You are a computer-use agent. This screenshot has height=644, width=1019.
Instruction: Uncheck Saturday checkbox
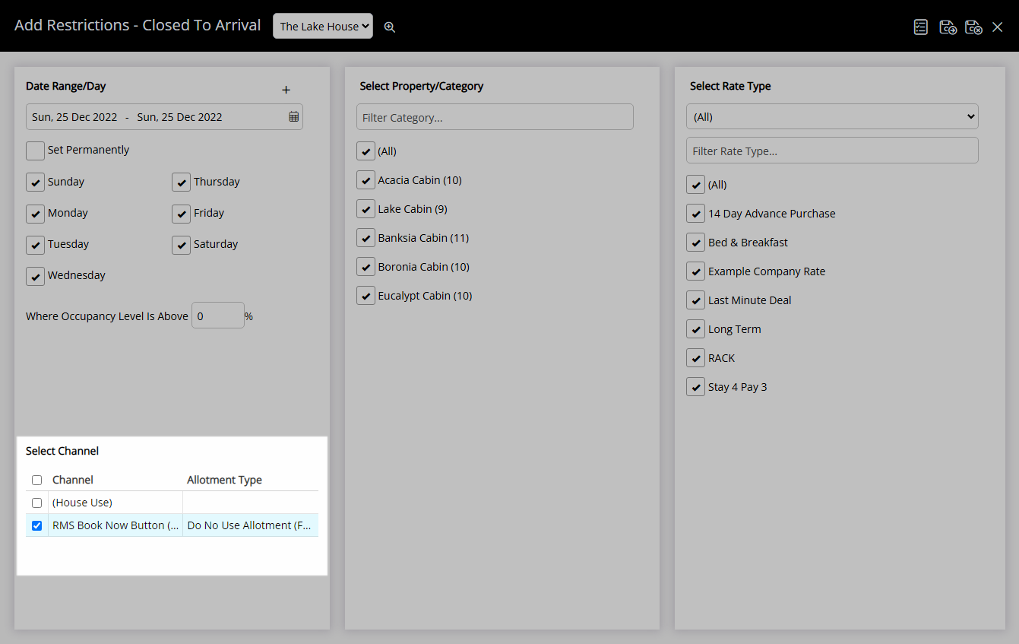click(x=181, y=245)
